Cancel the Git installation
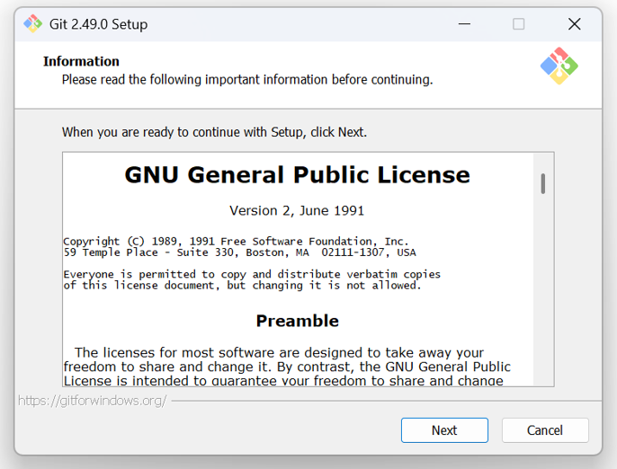This screenshot has height=469, width=617. pyautogui.click(x=545, y=430)
